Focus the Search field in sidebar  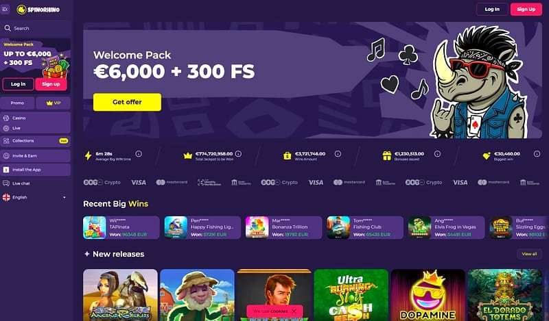coord(36,28)
